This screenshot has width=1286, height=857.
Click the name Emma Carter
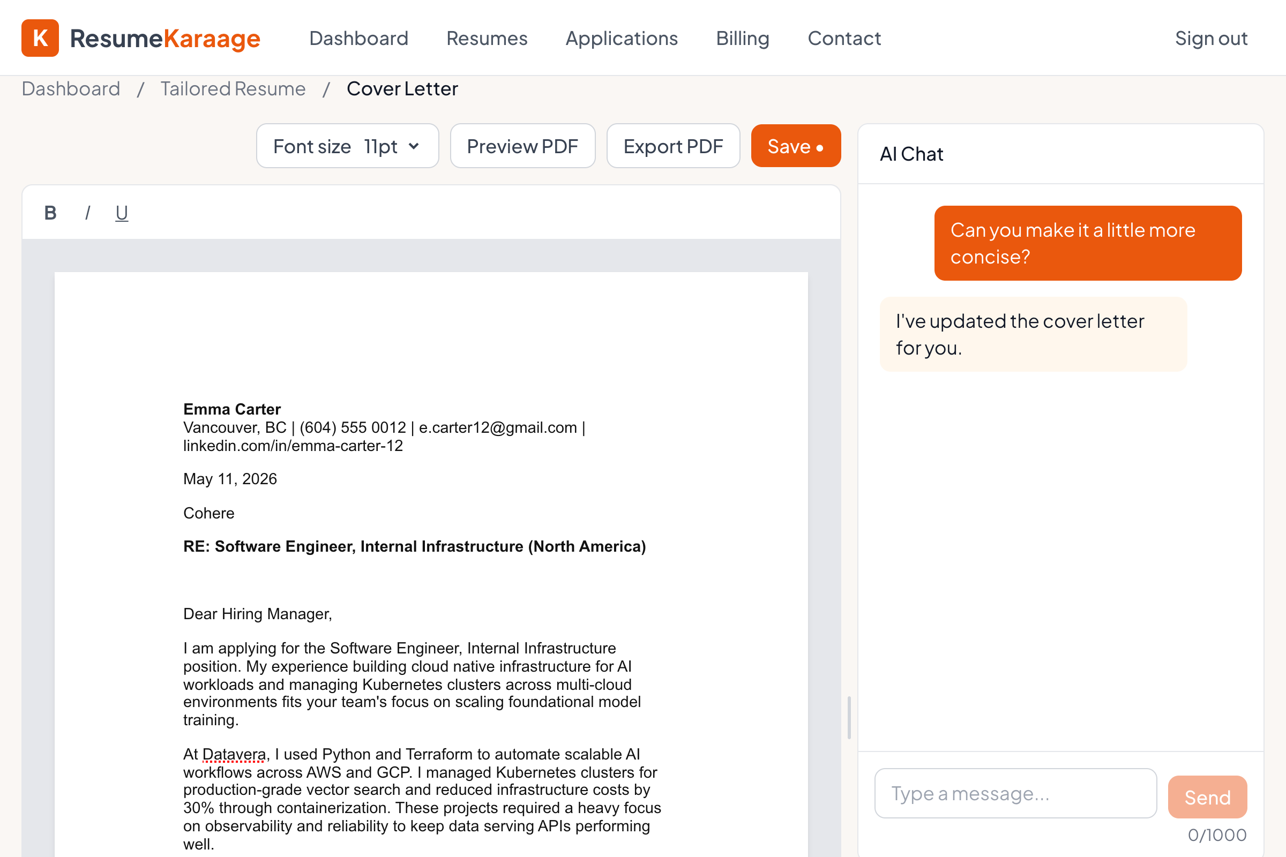[232, 409]
